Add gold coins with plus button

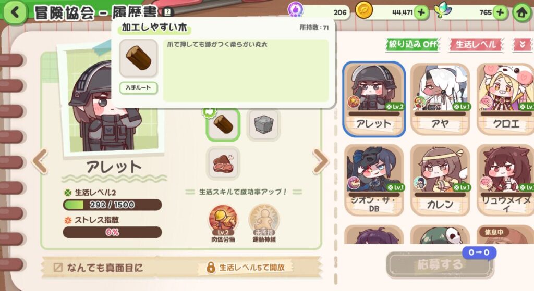pos(421,12)
